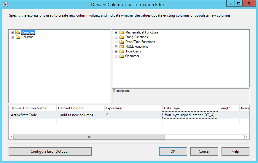The width and height of the screenshot is (258, 163).
Task: Click the Derived Column Name header
Action: [33, 108]
